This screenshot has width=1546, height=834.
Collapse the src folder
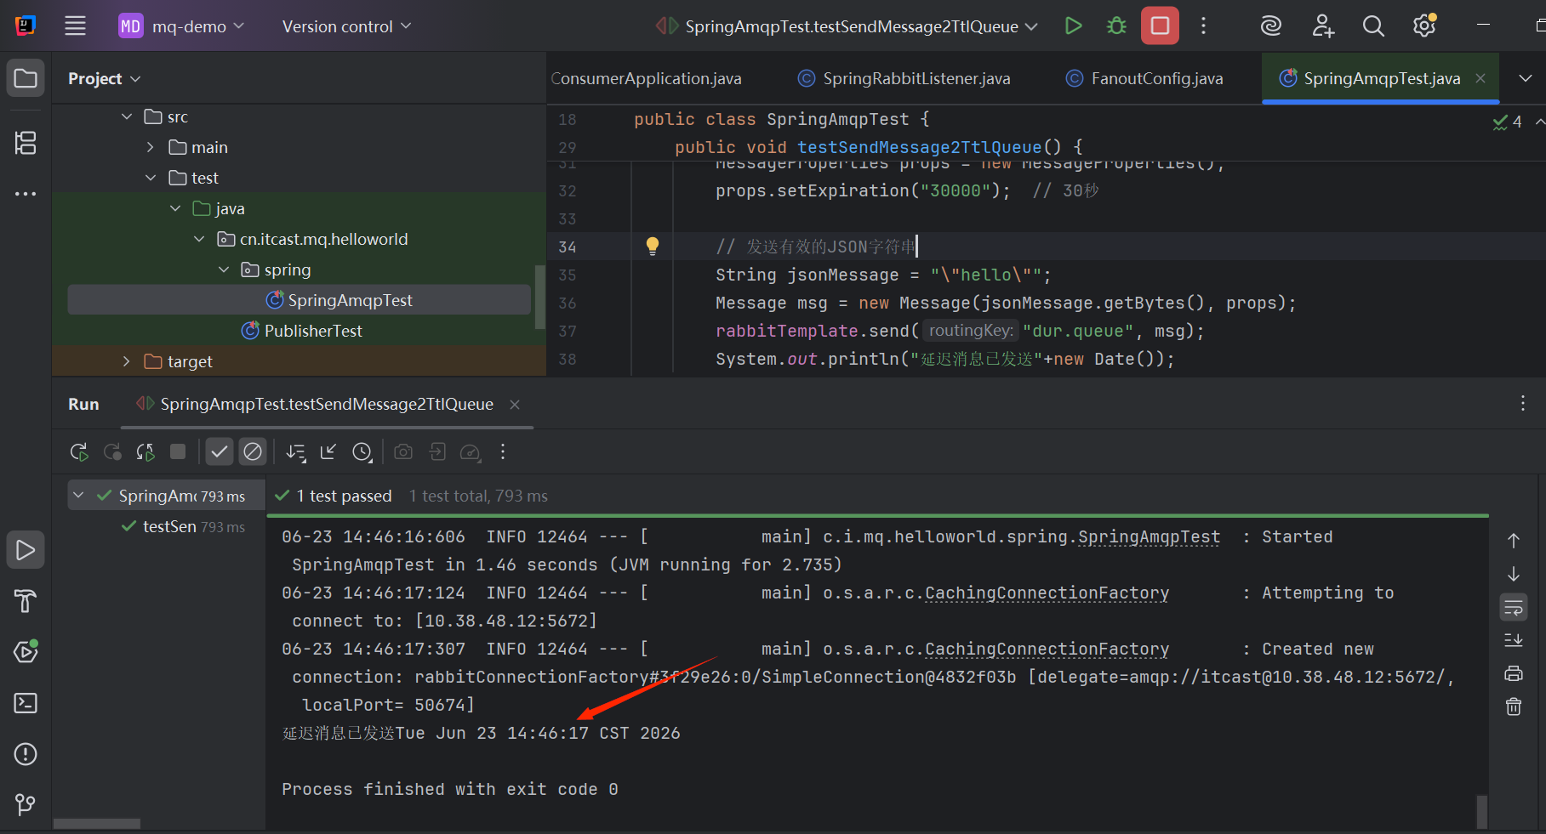127,116
